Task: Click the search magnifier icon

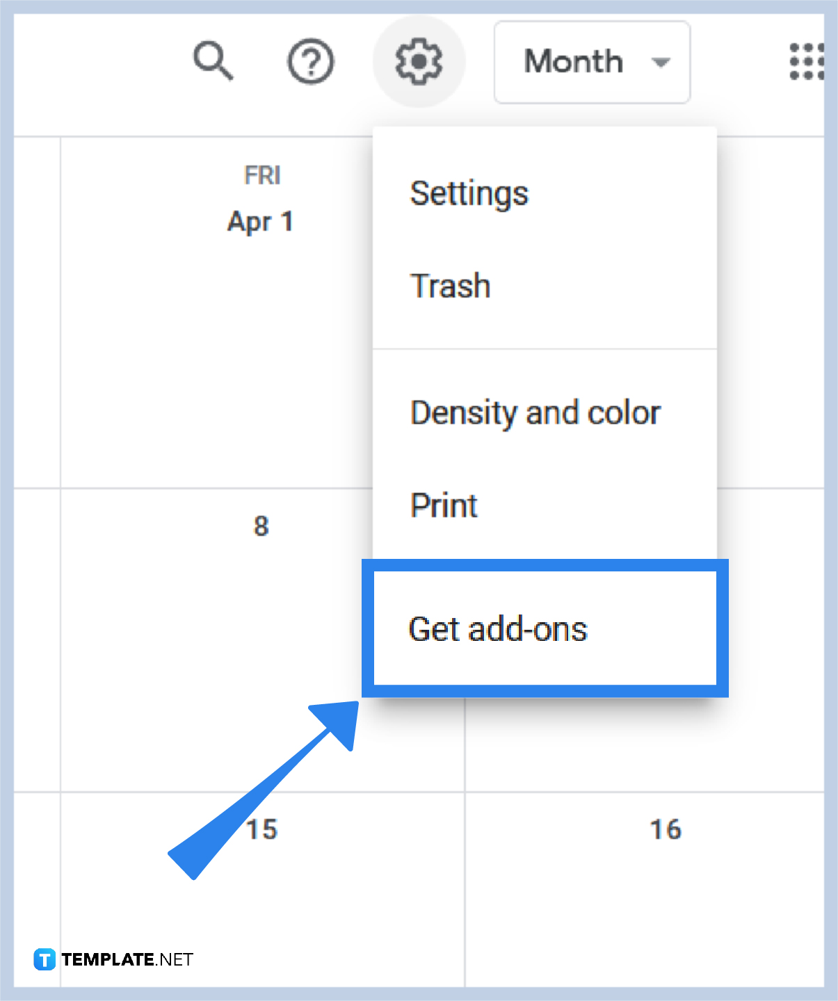Action: point(213,61)
